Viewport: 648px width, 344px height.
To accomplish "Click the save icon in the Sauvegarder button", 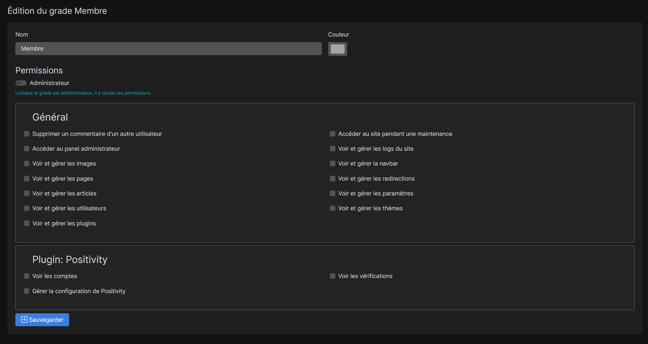I will (24, 320).
